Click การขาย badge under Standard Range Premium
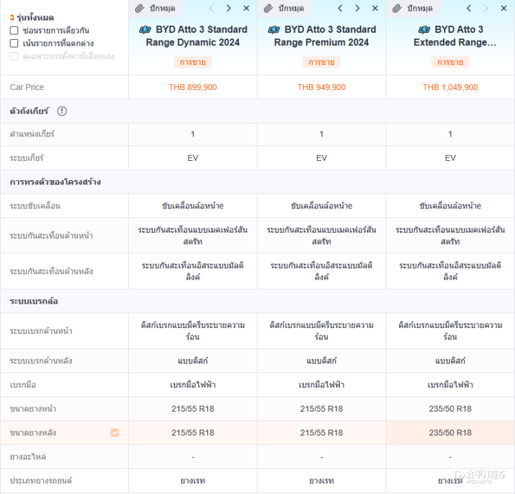Viewport: 515px width, 494px height. pos(321,62)
